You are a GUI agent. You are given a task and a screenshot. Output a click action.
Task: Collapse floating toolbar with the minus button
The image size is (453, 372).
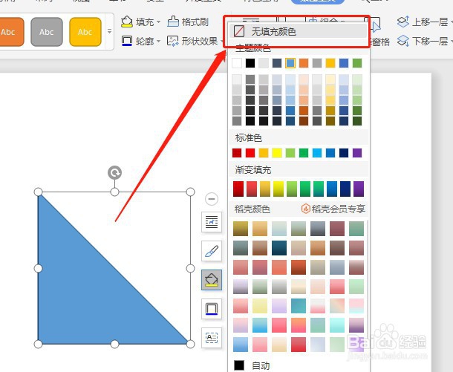pyautogui.click(x=212, y=199)
